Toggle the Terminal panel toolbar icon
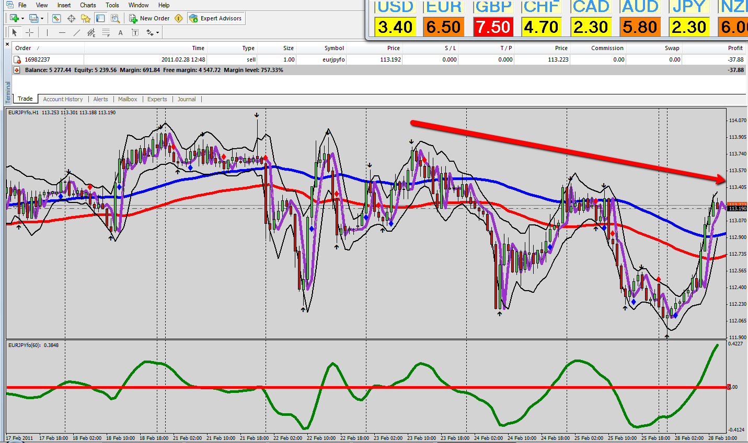The width and height of the screenshot is (748, 443). tap(100, 18)
